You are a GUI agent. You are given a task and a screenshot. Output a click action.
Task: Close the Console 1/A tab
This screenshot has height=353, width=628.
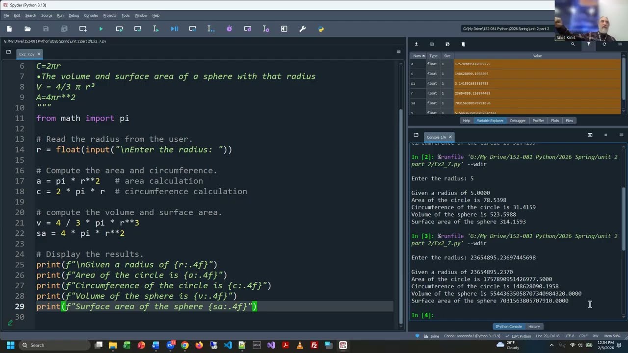(450, 137)
